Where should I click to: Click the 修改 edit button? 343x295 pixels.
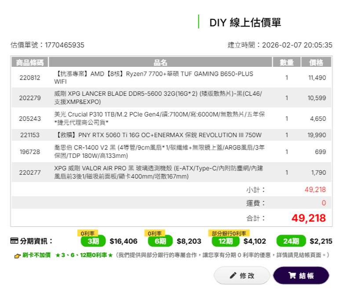242,275
